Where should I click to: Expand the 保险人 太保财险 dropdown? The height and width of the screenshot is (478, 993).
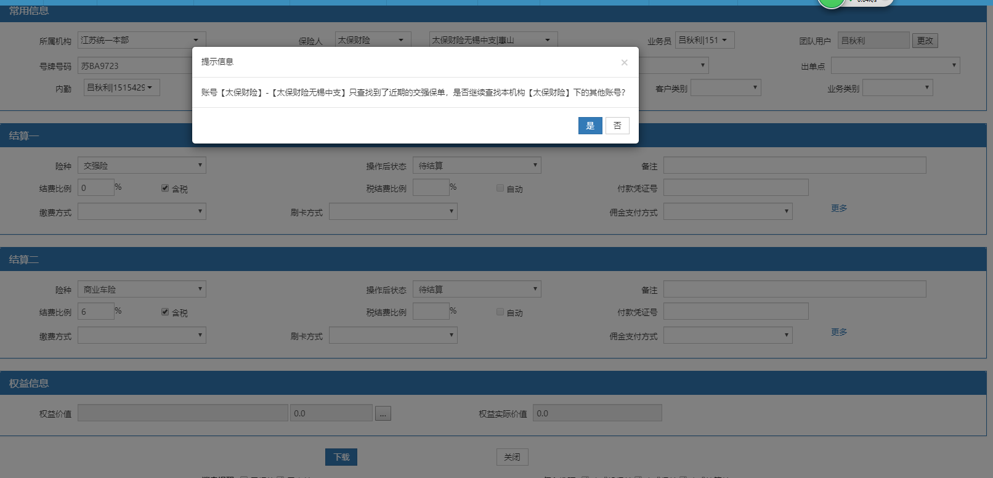[x=373, y=40]
